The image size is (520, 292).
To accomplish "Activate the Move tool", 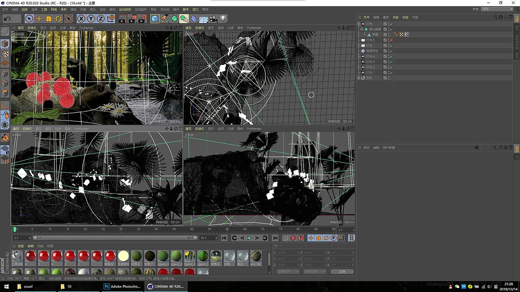I will (39, 19).
